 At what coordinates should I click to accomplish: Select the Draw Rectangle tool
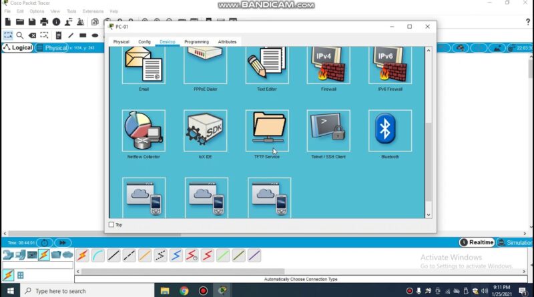pyautogui.click(x=83, y=35)
